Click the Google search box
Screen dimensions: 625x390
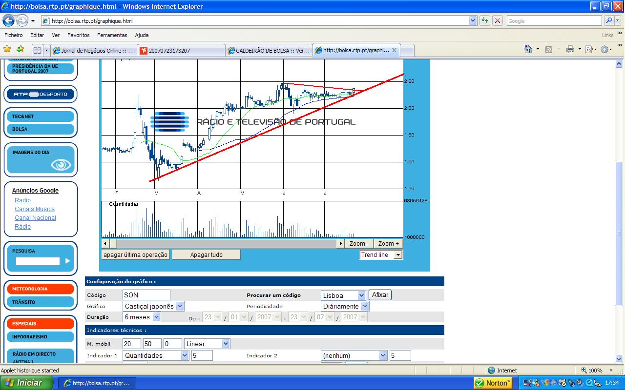point(554,21)
